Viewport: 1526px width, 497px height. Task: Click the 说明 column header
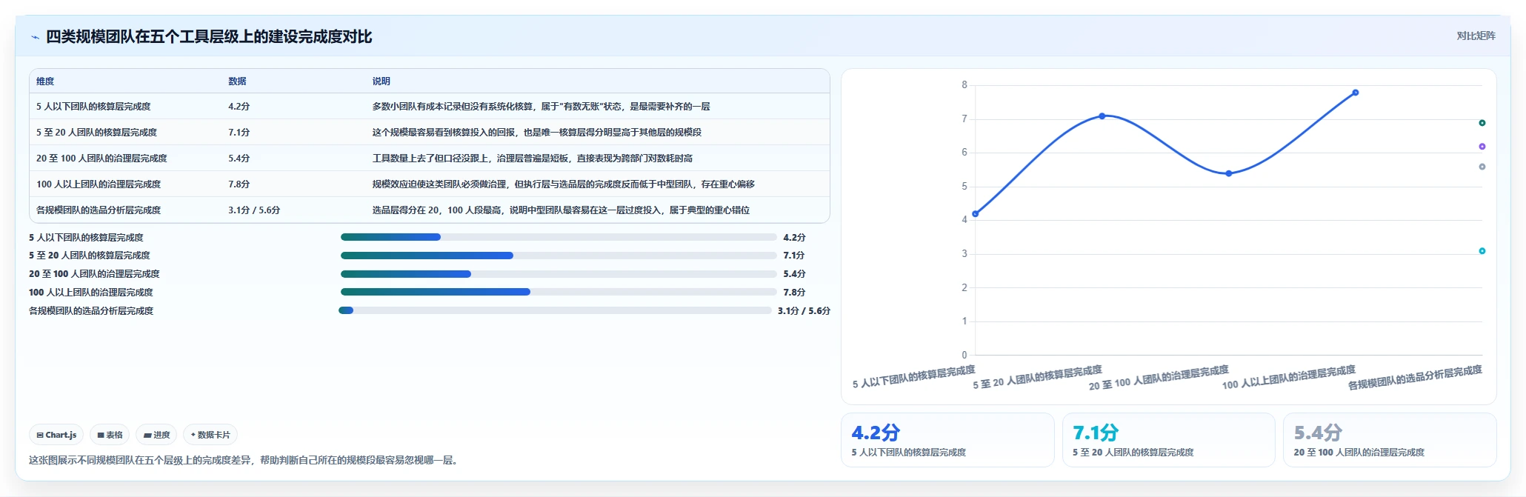click(381, 81)
